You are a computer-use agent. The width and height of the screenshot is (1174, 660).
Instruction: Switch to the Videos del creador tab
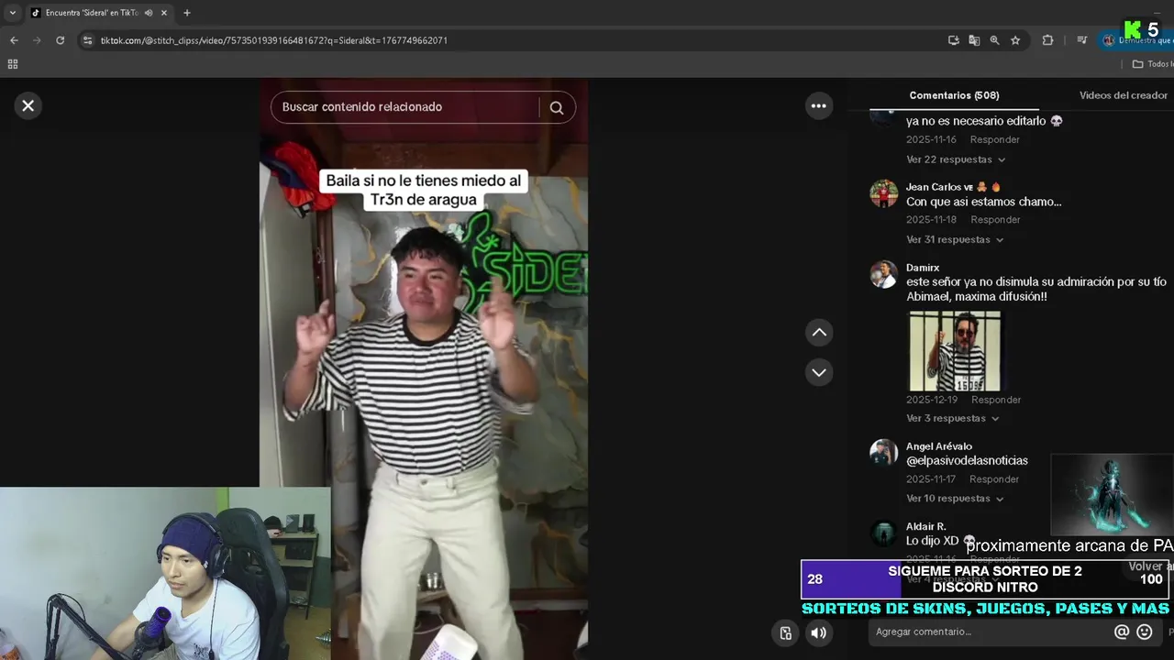pos(1123,95)
